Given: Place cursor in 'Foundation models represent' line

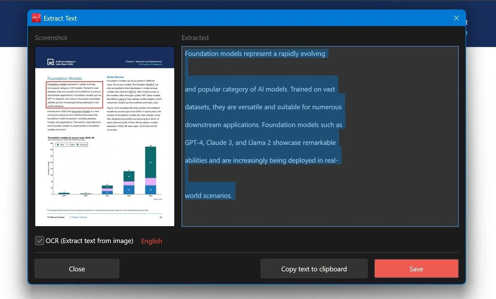Looking at the screenshot, I should pos(255,54).
